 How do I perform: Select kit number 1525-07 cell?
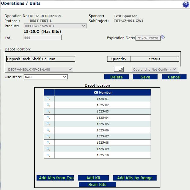click(x=103, y=136)
